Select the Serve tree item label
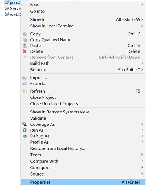146x186 pixels. 15,8
